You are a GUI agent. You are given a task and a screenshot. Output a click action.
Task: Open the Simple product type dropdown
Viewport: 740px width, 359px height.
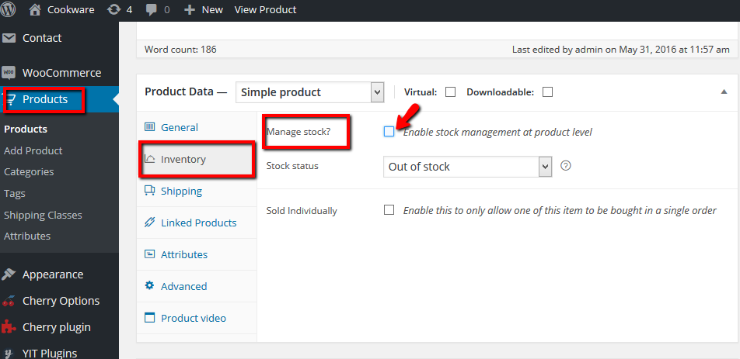pos(309,92)
